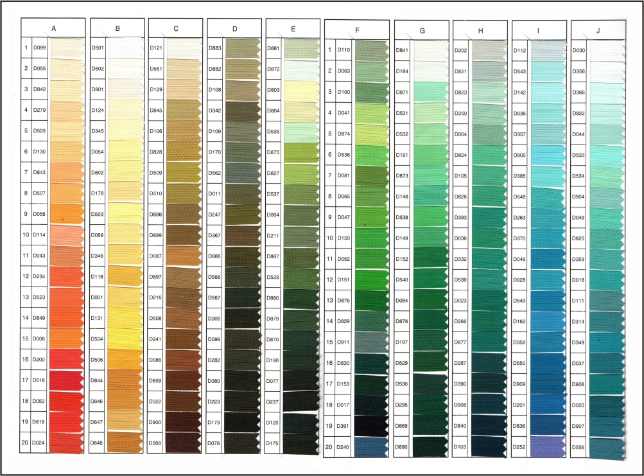644x476 pixels.
Task: Click the column E header
Action: tap(293, 29)
